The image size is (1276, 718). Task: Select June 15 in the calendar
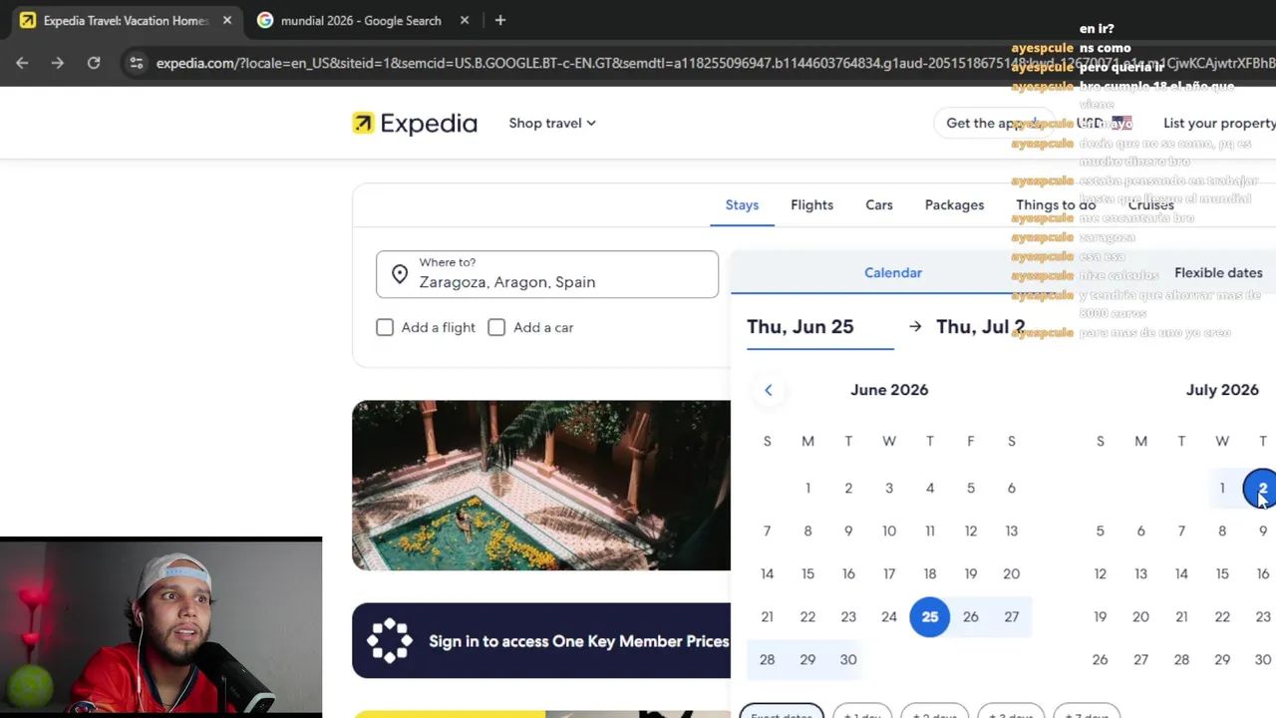pyautogui.click(x=807, y=573)
